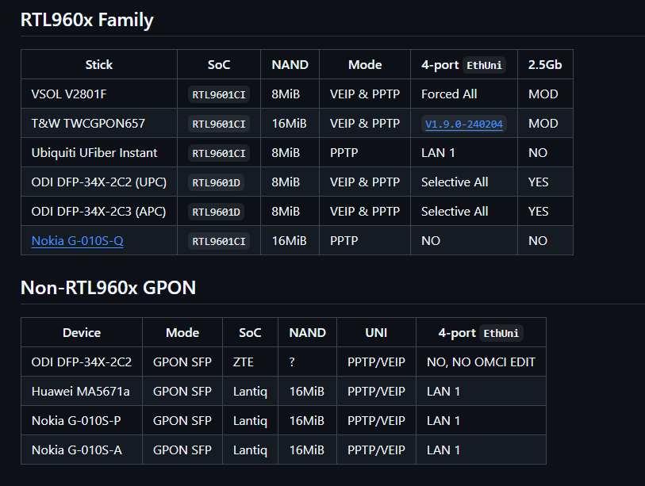Click the NO, NO OMCI EDIT cell
Viewport: 645px width, 486px height.
tap(481, 362)
